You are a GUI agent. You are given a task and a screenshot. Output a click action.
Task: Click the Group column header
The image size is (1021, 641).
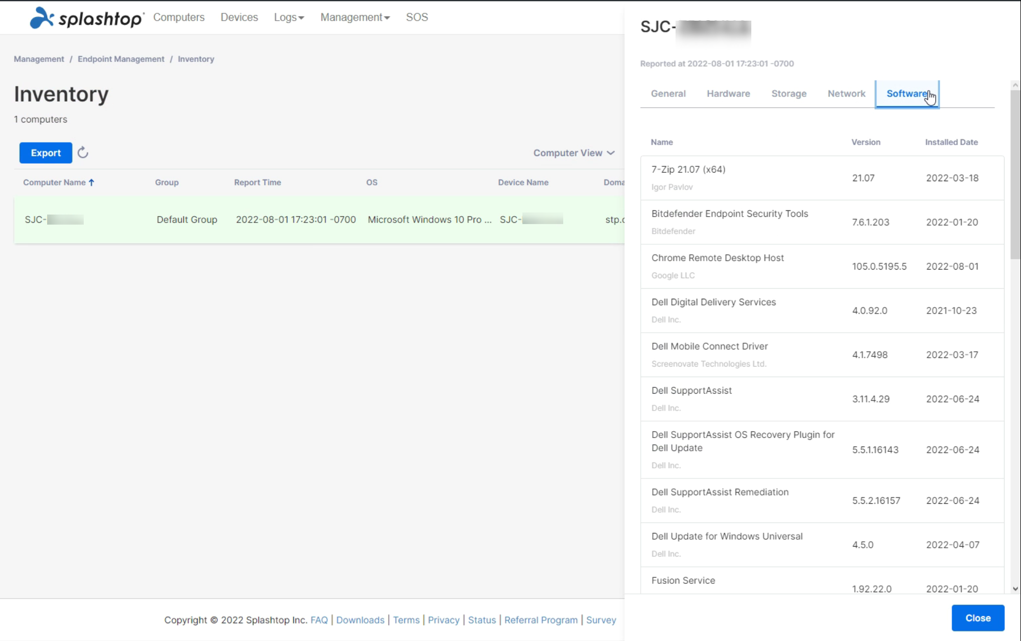(x=167, y=182)
